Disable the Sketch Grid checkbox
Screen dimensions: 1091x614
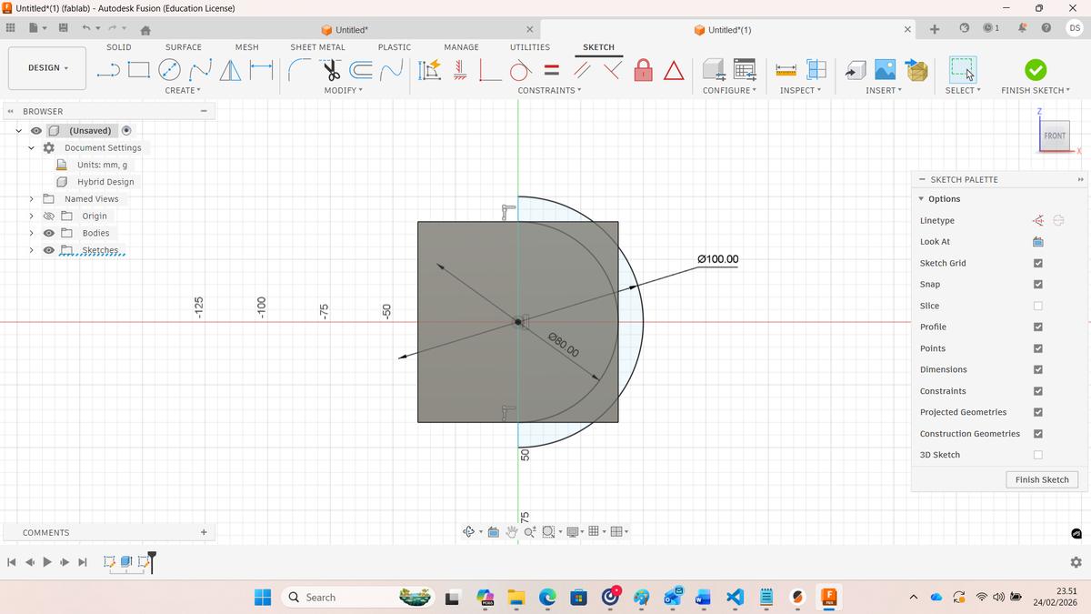1037,263
